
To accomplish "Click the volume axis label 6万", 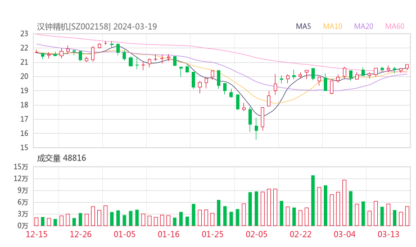I will pos(23,202).
